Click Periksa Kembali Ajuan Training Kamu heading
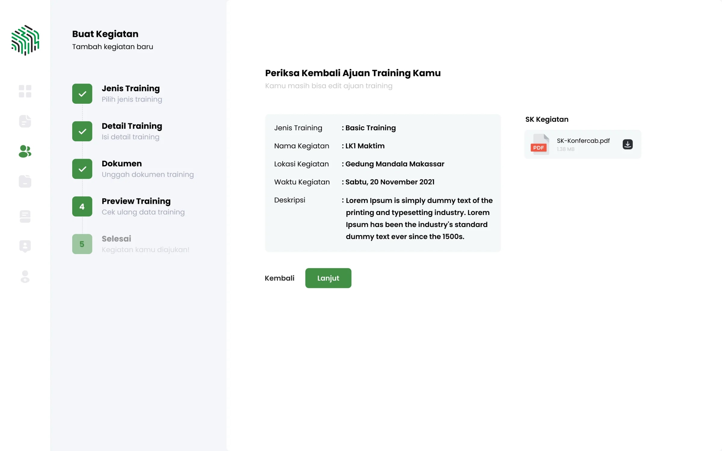This screenshot has width=722, height=451. click(x=353, y=73)
